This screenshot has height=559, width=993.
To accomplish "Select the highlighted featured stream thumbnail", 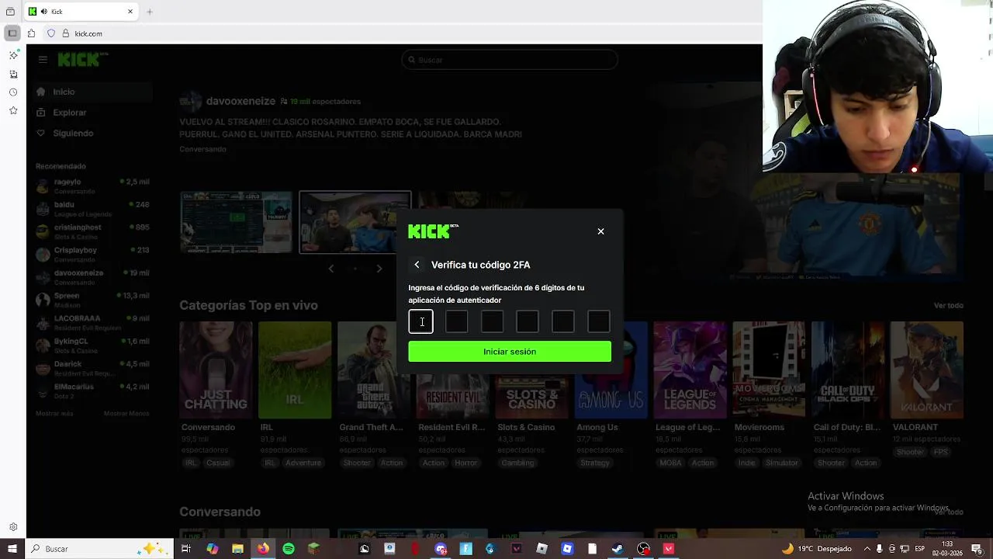I will 355,222.
